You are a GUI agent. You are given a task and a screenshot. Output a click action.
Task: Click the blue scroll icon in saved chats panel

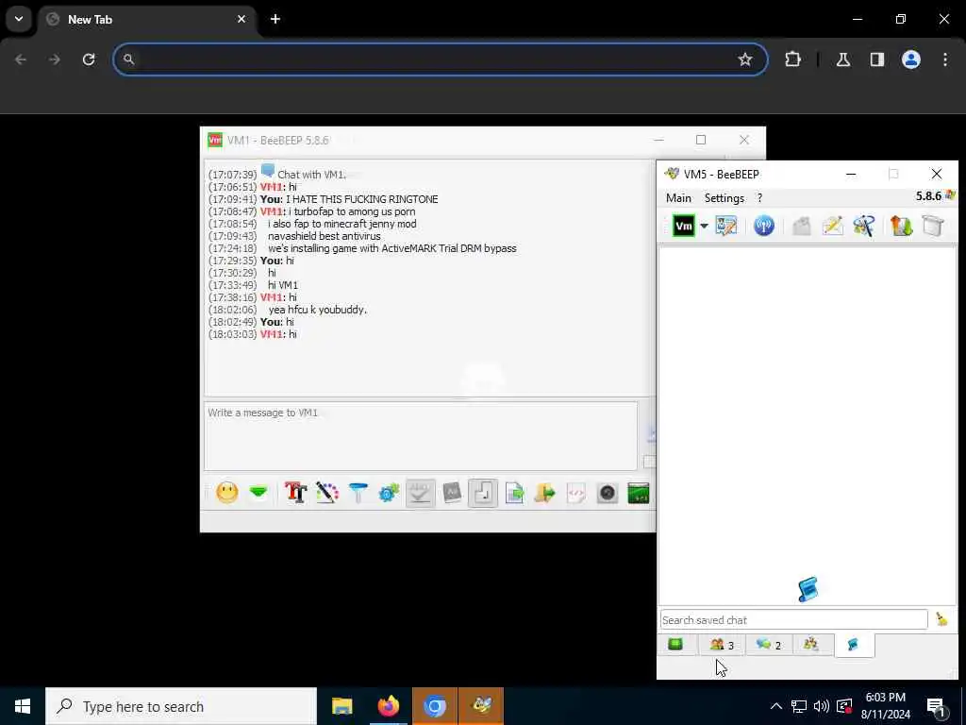coord(808,589)
